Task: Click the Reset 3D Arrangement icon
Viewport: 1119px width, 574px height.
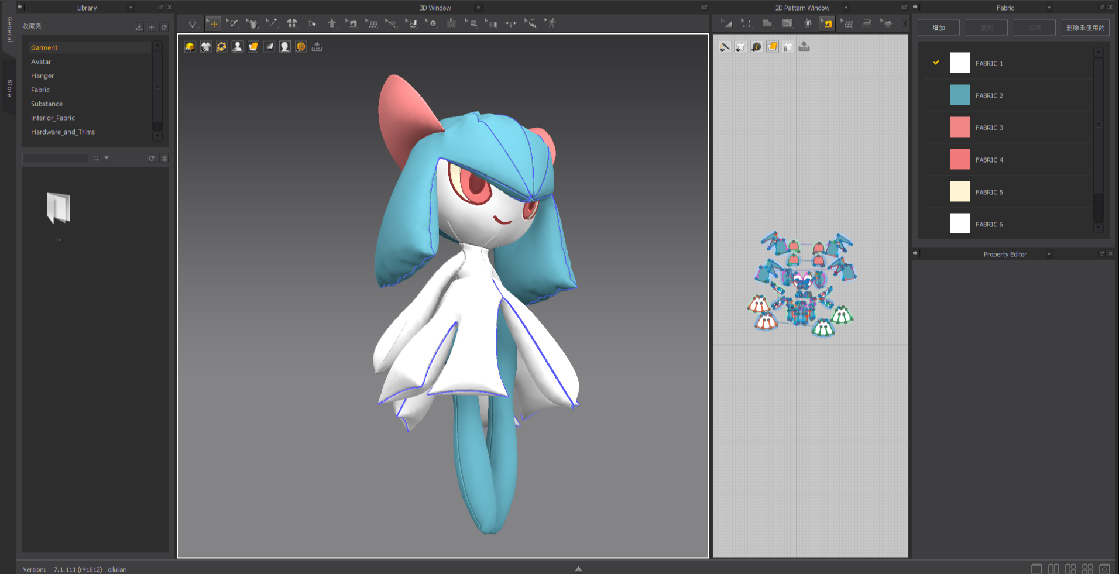Action: coord(312,23)
